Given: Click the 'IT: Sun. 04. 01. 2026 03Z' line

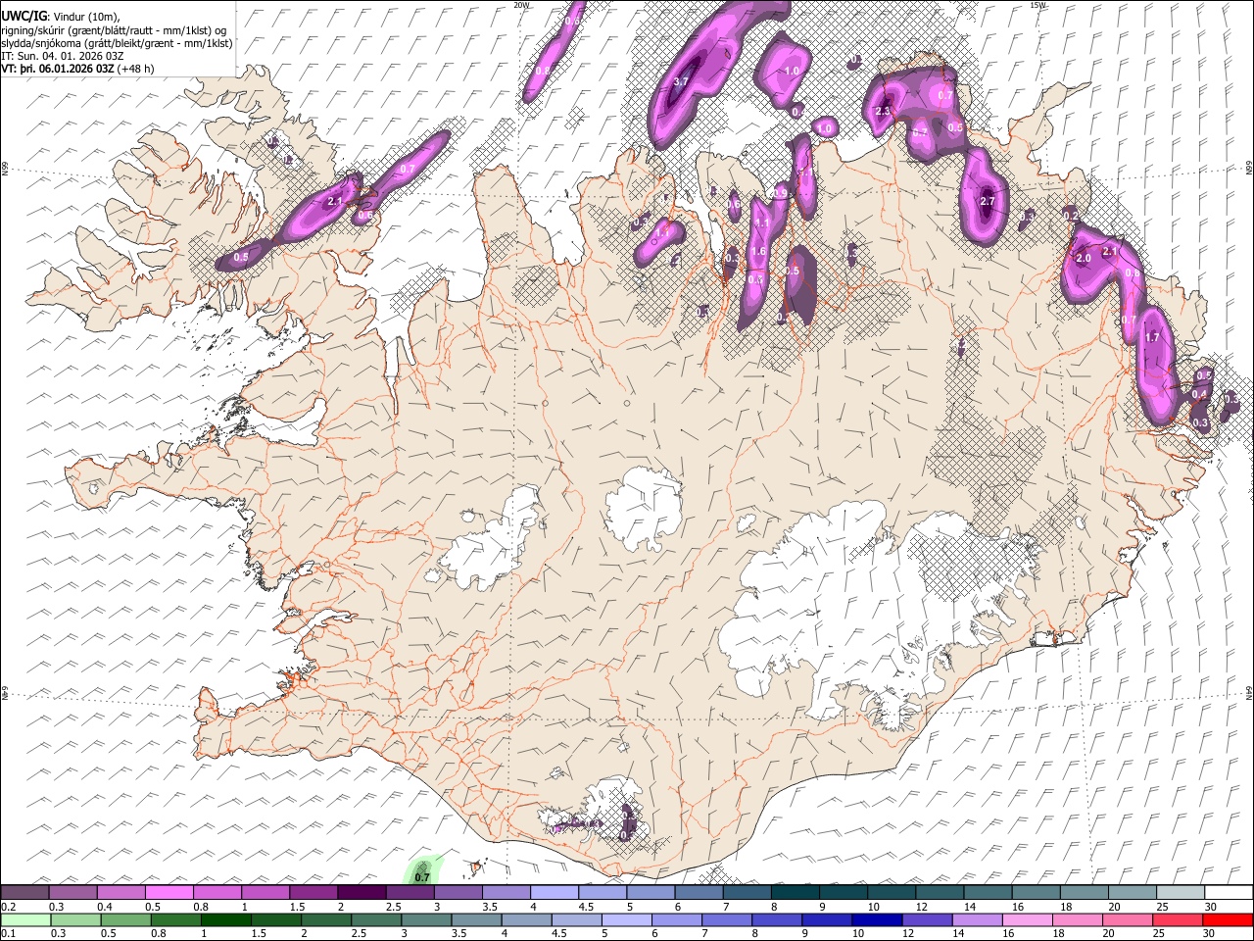Looking at the screenshot, I should (64, 56).
